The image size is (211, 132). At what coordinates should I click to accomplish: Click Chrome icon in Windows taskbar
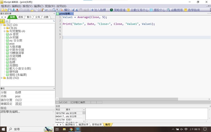(71, 129)
